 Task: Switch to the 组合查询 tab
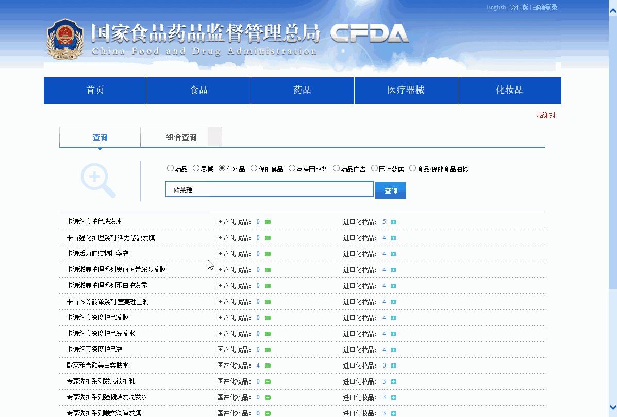pos(180,137)
